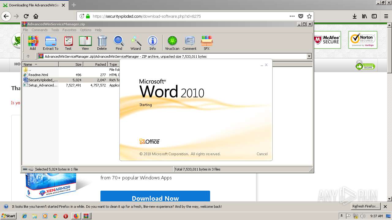Open WinRAR Help menu
The height and width of the screenshot is (220, 392).
tap(98, 30)
